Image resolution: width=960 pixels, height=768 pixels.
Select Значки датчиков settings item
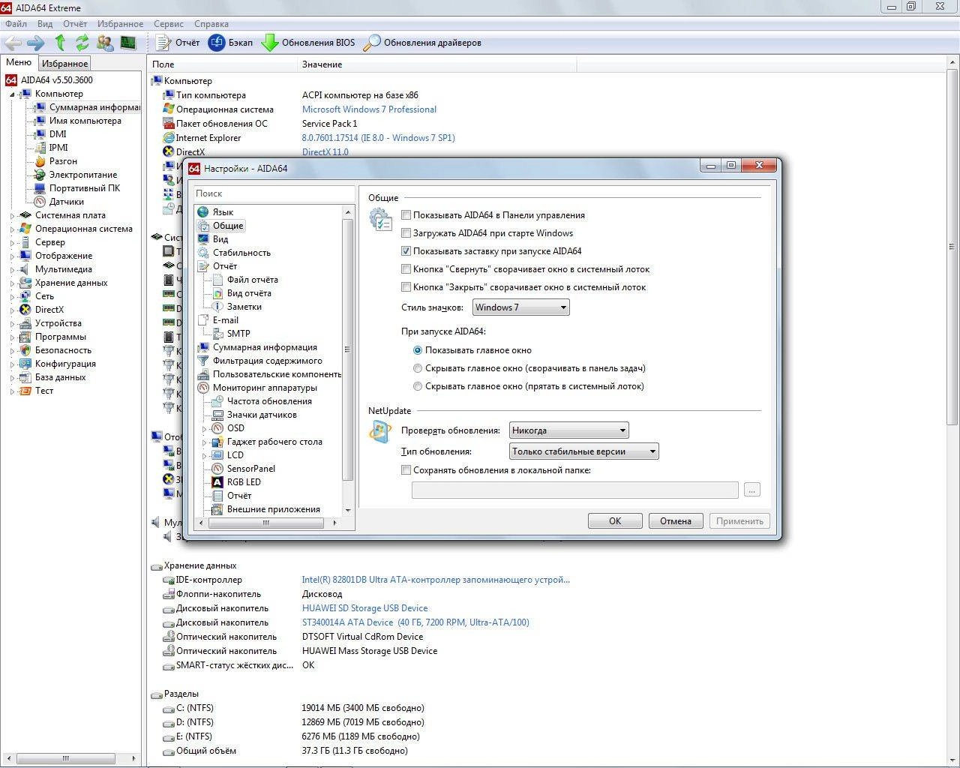pos(262,415)
